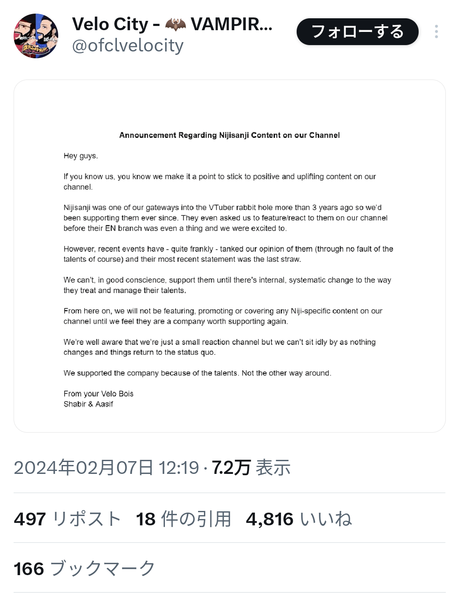Click the Announcement Regarding Nijisanji Content heading

[229, 135]
